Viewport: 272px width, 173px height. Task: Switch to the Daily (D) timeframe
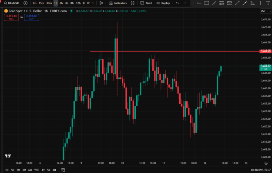coord(84,3)
